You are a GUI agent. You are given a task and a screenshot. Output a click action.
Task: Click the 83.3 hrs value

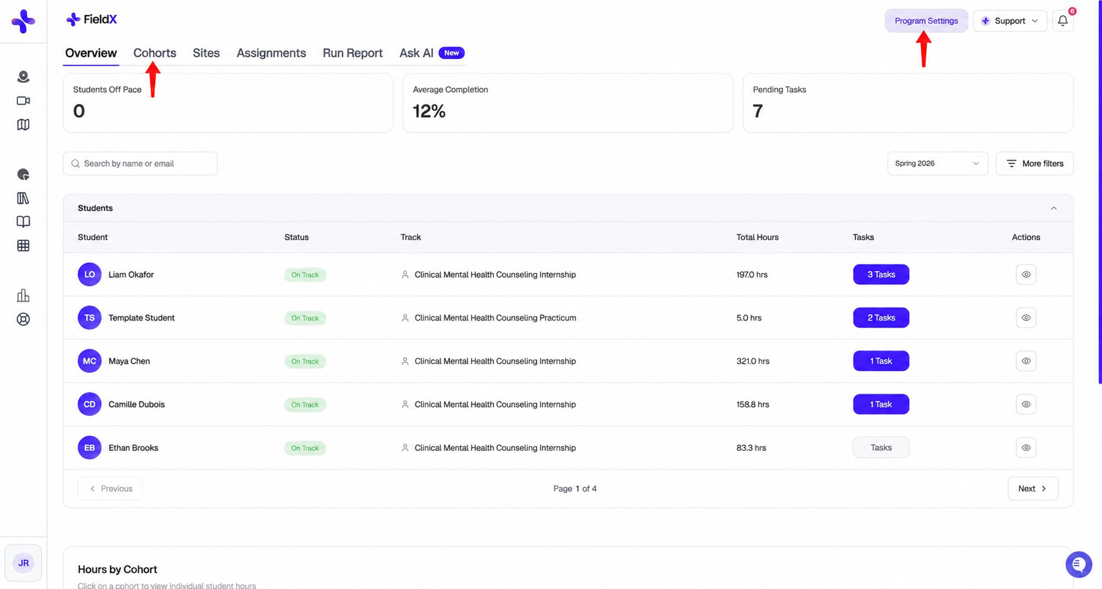pos(751,448)
